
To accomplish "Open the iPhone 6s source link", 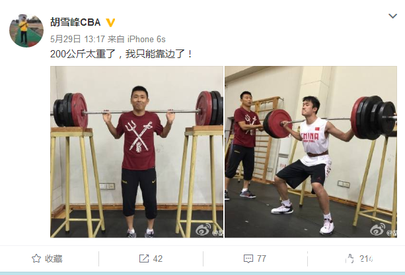I will click(x=147, y=39).
